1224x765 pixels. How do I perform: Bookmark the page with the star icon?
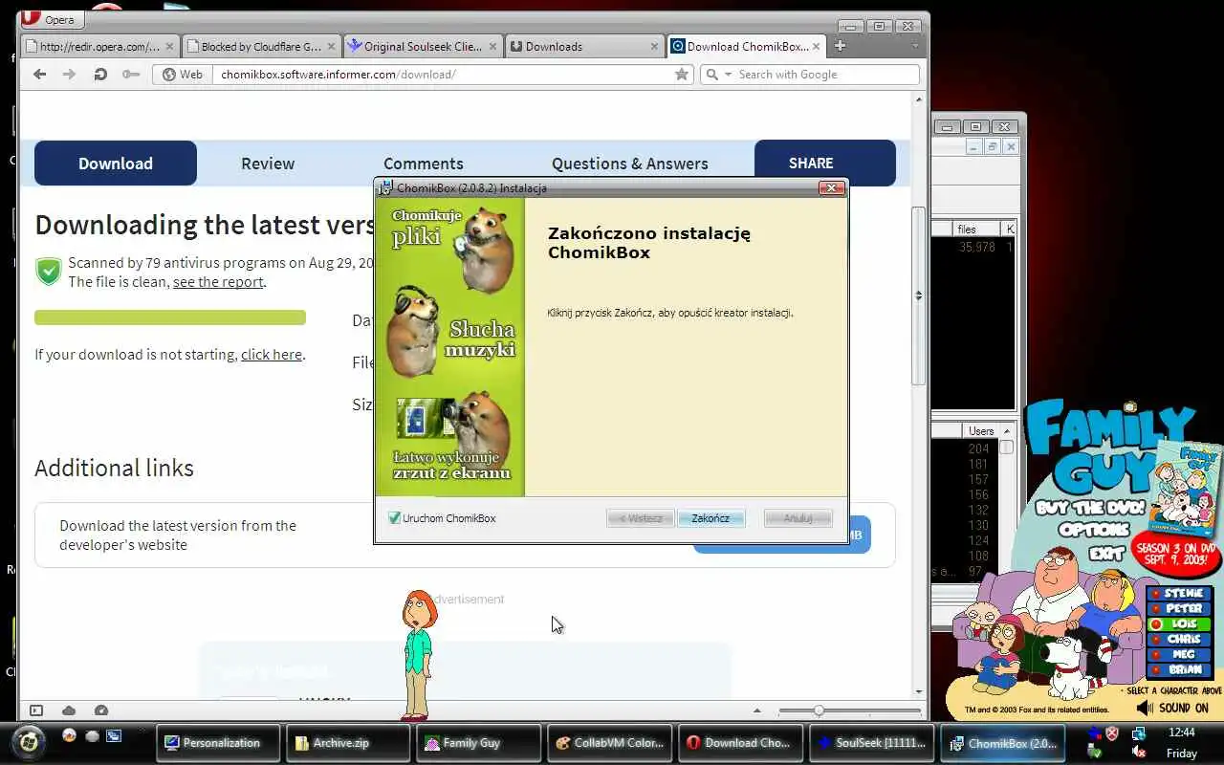[681, 74]
